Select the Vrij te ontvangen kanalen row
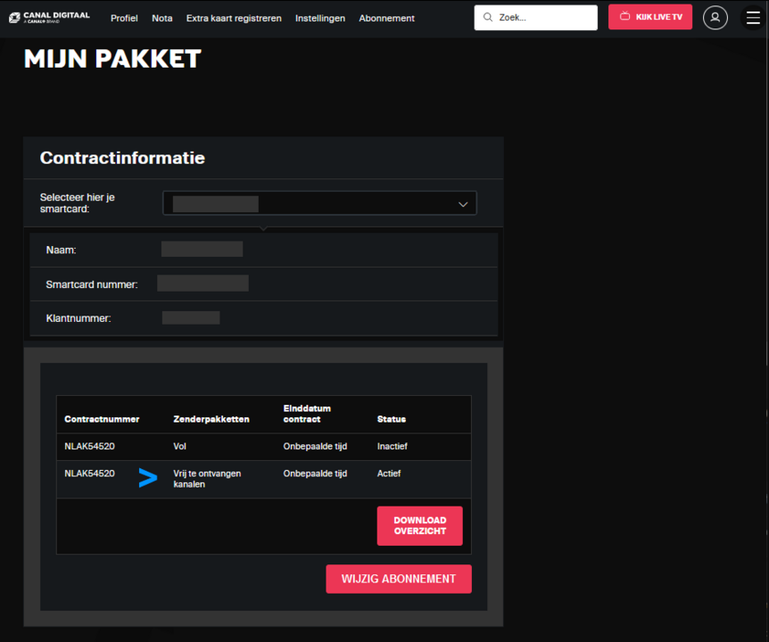The image size is (769, 642). pos(263,479)
